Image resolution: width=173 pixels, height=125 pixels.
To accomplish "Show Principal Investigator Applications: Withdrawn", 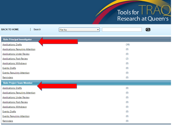I will tap(14, 63).
